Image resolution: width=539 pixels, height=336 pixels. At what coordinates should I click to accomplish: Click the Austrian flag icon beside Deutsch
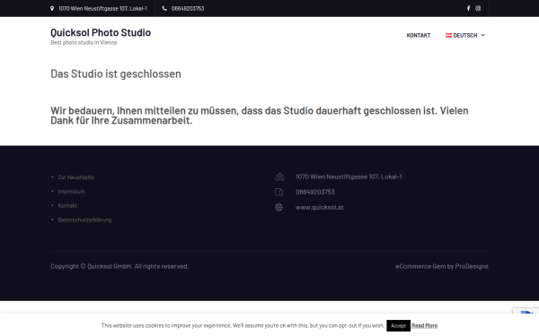pyautogui.click(x=448, y=35)
